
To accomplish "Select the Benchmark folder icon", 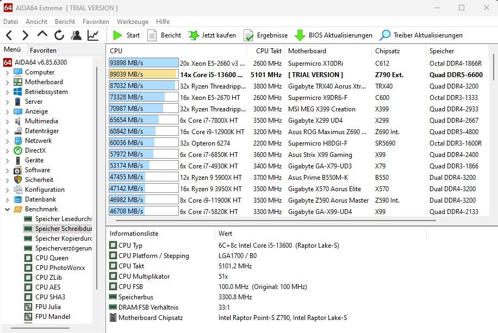I will point(18,209).
